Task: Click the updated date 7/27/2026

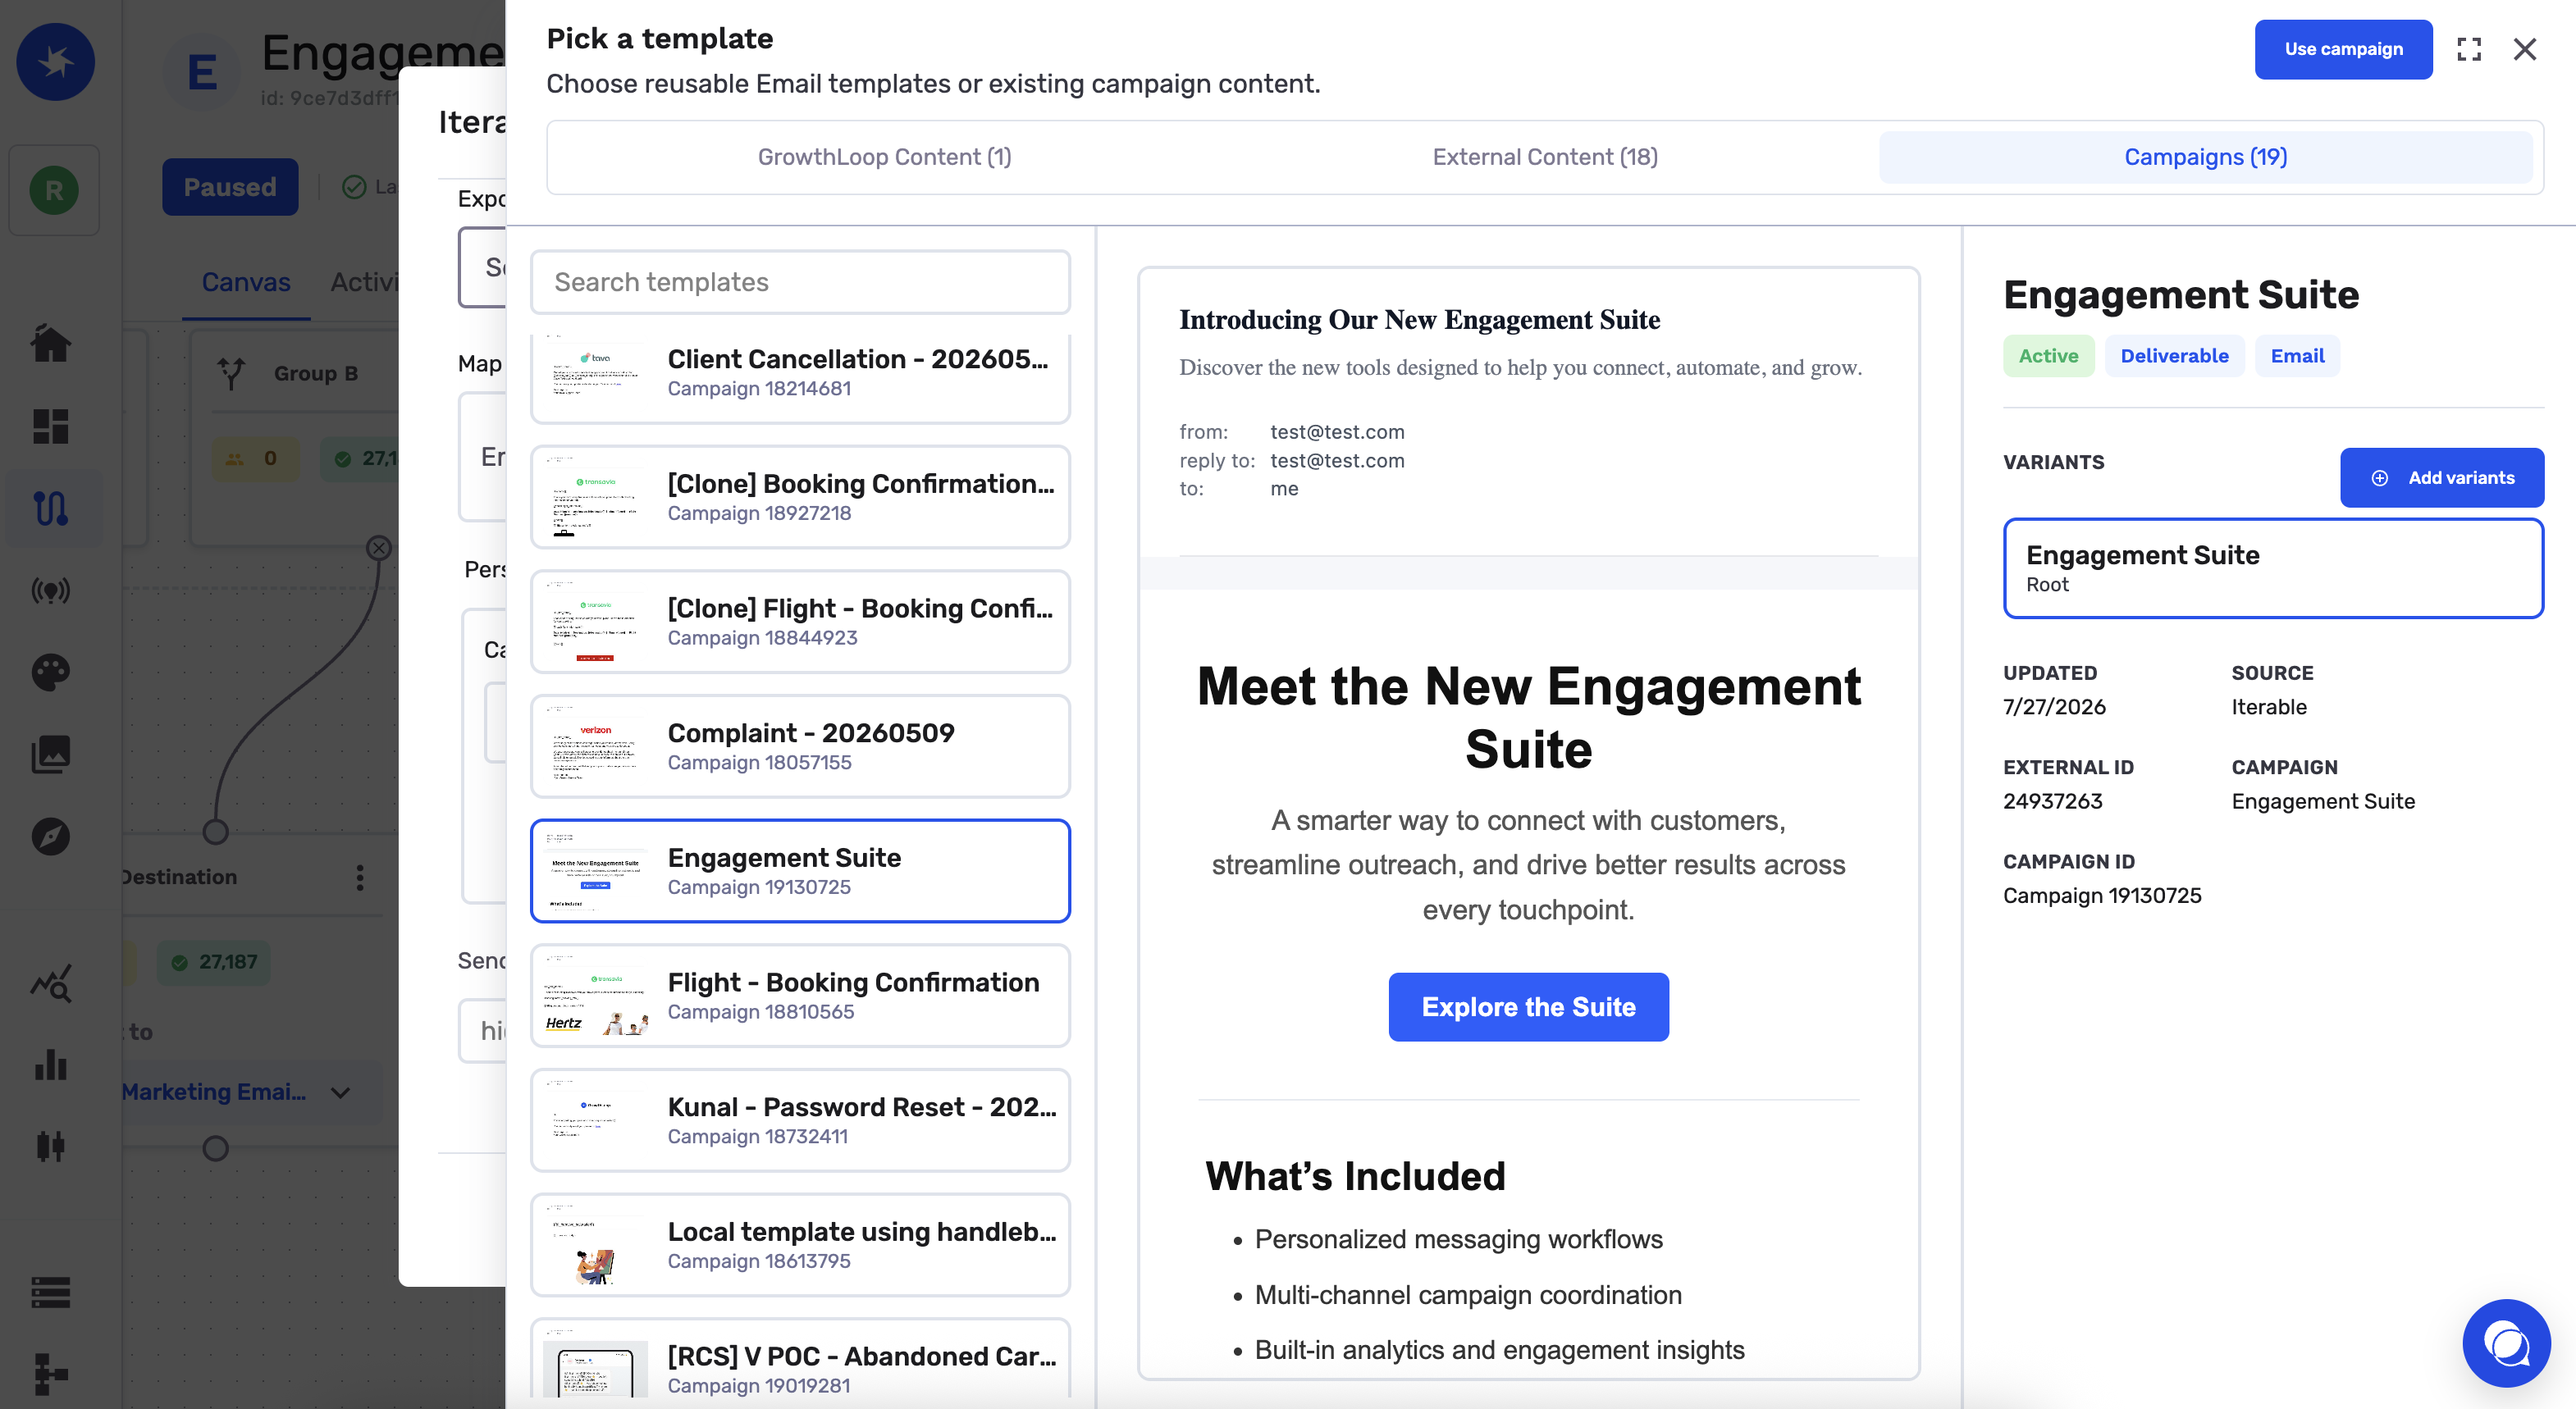Action: pyautogui.click(x=2054, y=707)
